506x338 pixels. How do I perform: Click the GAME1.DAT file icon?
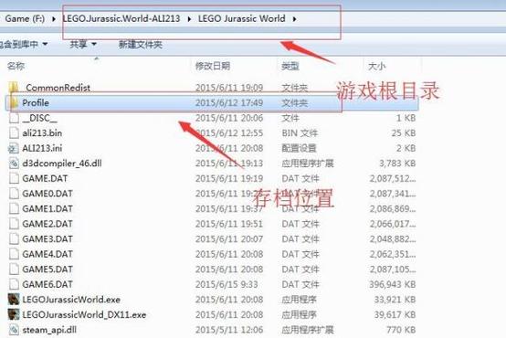pos(14,209)
